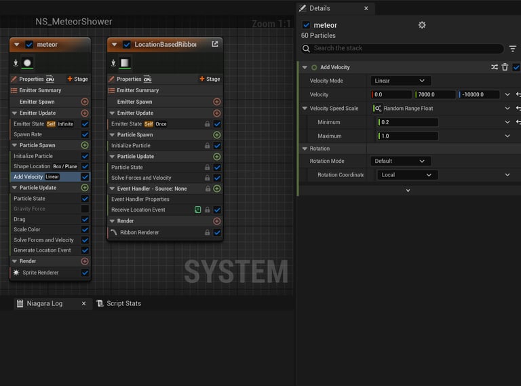Viewport: 521px width, 386px height.
Task: Toggle meteor checkbox in Details panel
Action: pos(306,25)
